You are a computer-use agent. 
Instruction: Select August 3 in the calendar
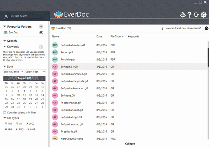(x=18, y=91)
